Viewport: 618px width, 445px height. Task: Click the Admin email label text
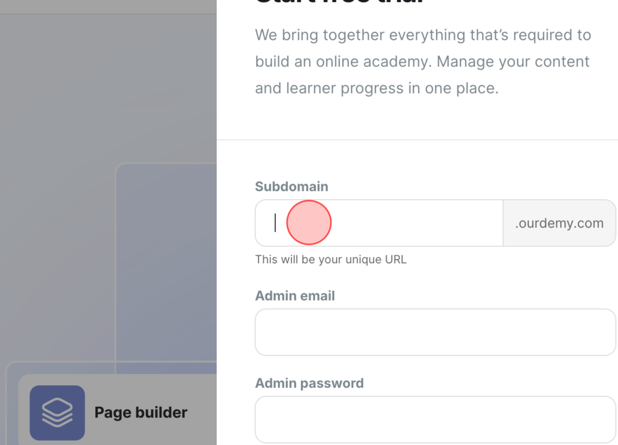point(295,295)
